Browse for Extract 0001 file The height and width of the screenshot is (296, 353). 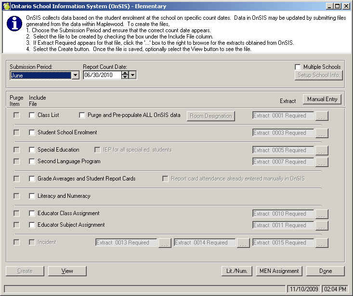322,116
